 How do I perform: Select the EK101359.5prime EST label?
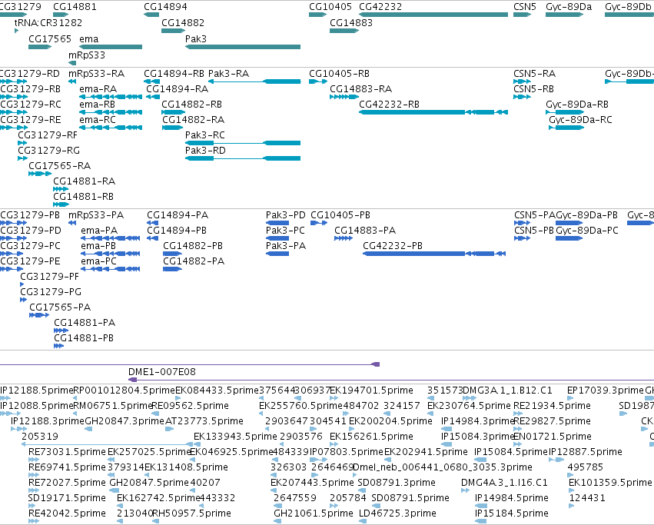610,483
